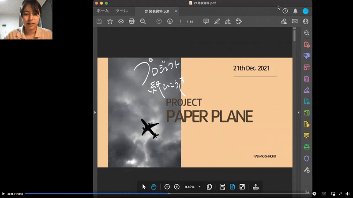The image size is (353, 198).
Task: Click the PDF vertical scrollbar thumb
Action: [294, 35]
